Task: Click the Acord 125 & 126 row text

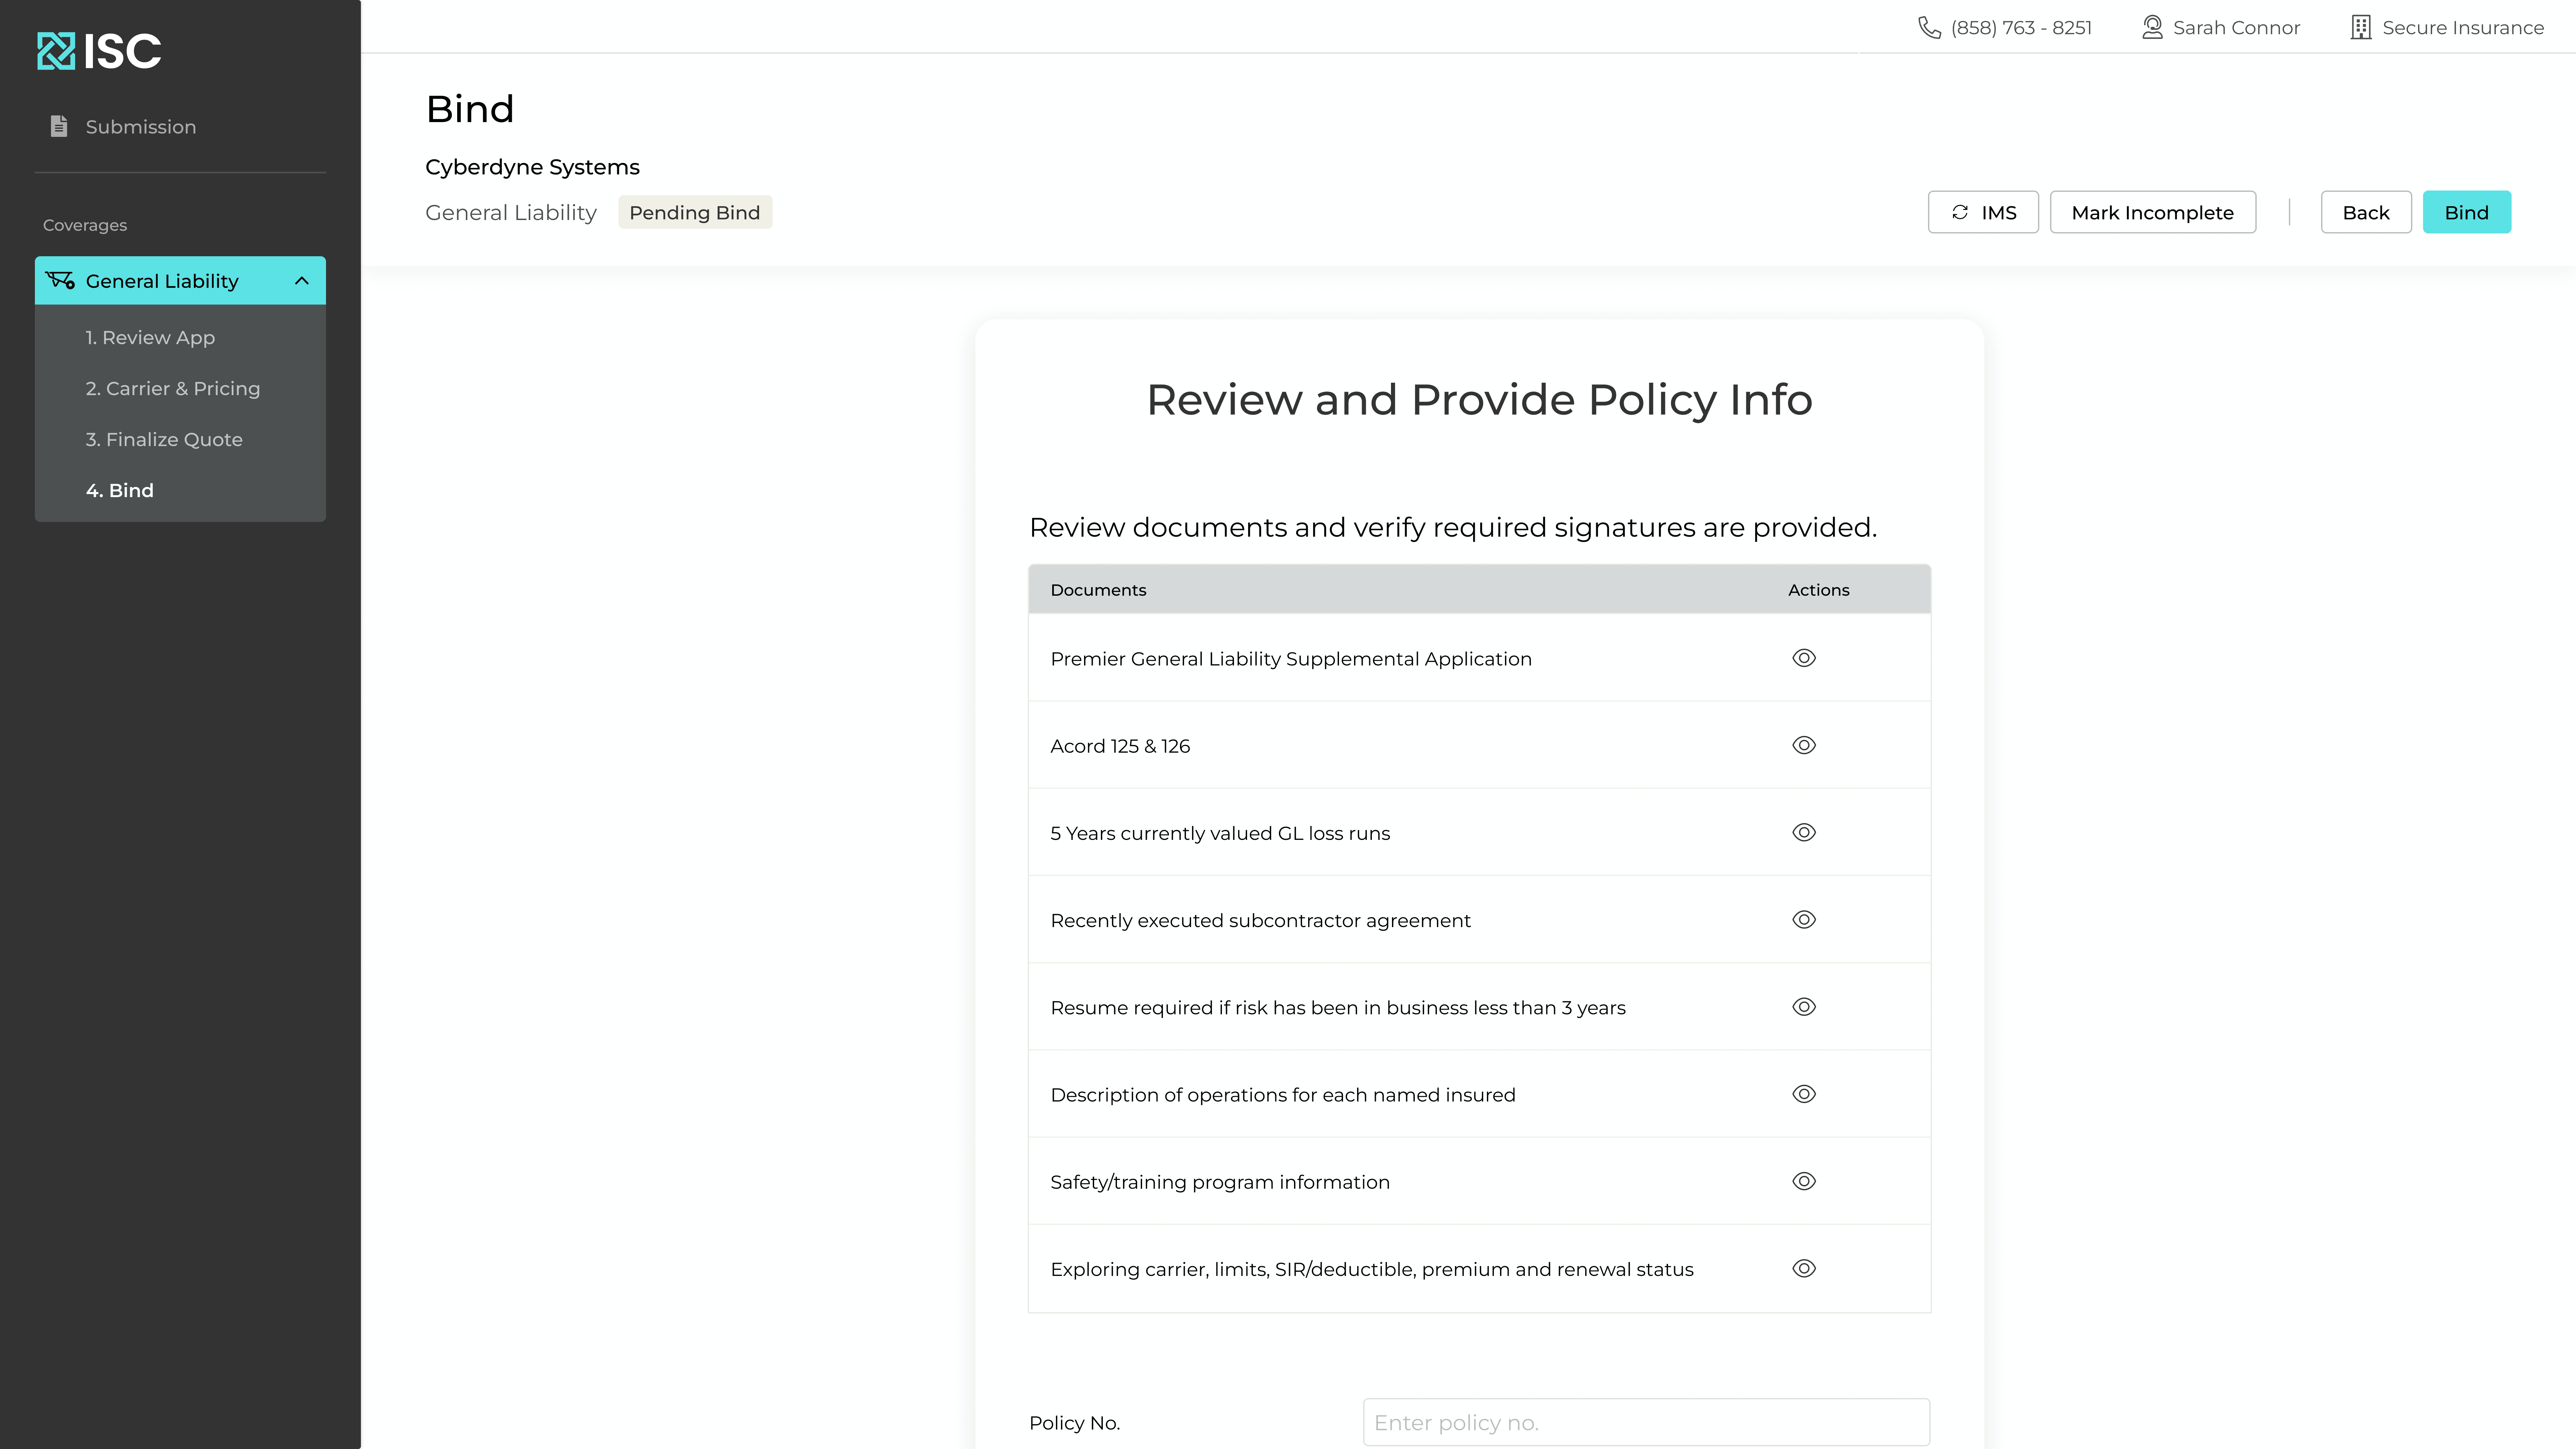Action: tap(1120, 746)
